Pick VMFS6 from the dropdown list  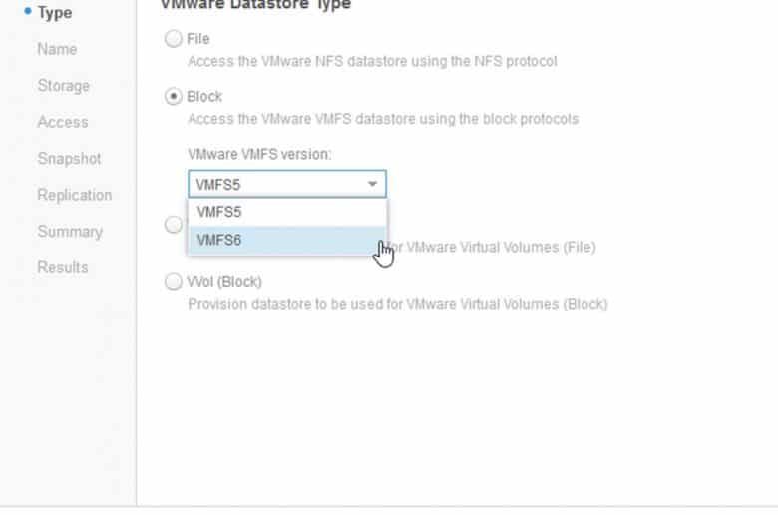(x=287, y=240)
